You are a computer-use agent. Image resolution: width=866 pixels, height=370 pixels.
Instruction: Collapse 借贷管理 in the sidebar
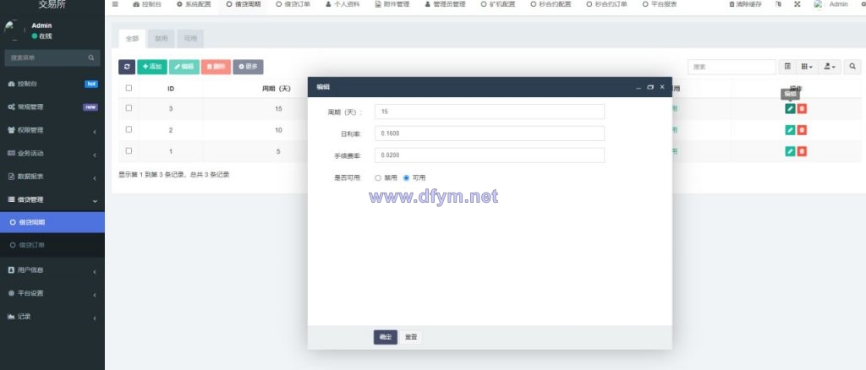point(52,199)
